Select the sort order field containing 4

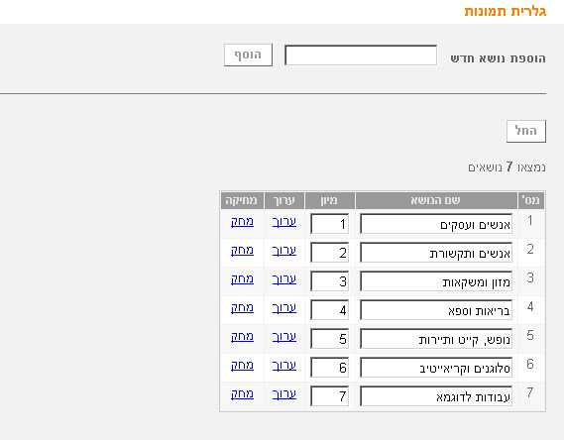pyautogui.click(x=329, y=310)
